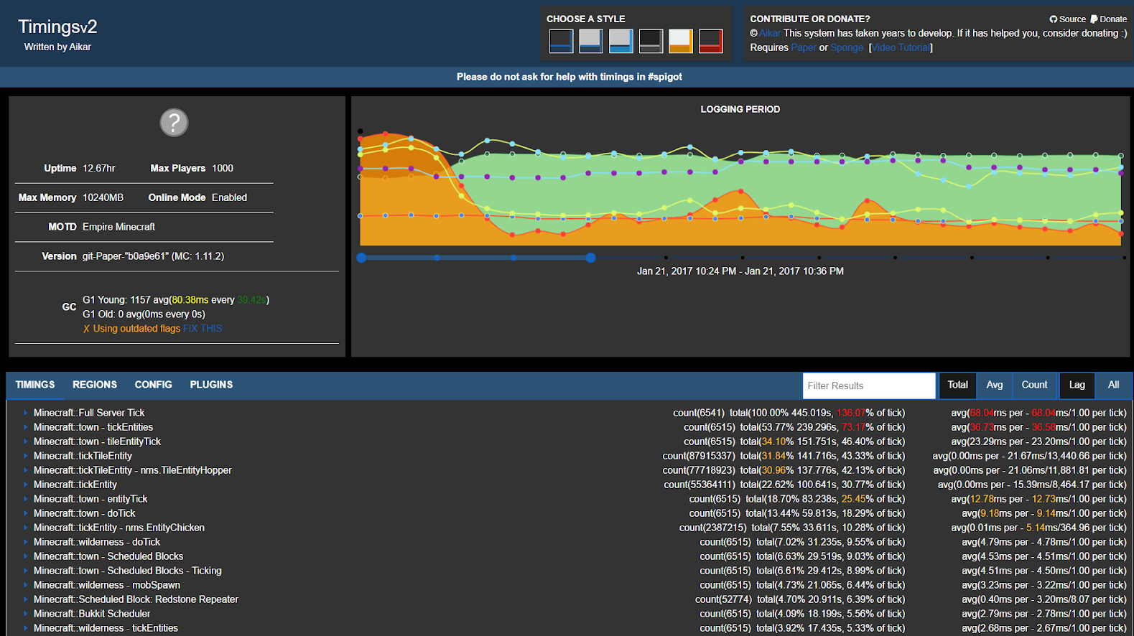Click the #spigot help notice banner text

pyautogui.click(x=570, y=77)
